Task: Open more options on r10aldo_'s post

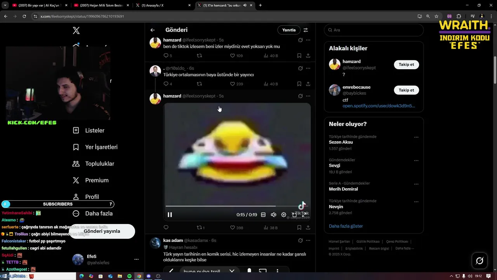Action: 308,68
